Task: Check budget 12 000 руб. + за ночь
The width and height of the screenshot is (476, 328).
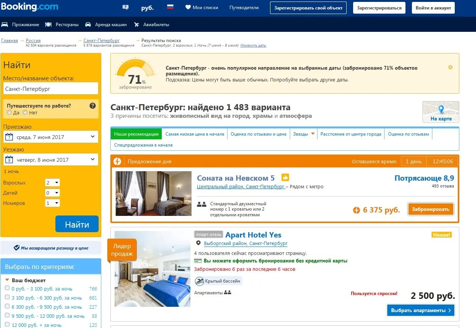Action: coord(7,325)
